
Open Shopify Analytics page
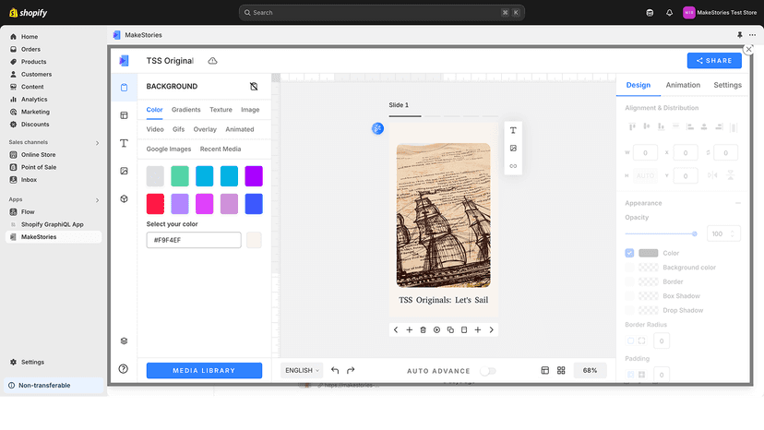pos(34,99)
